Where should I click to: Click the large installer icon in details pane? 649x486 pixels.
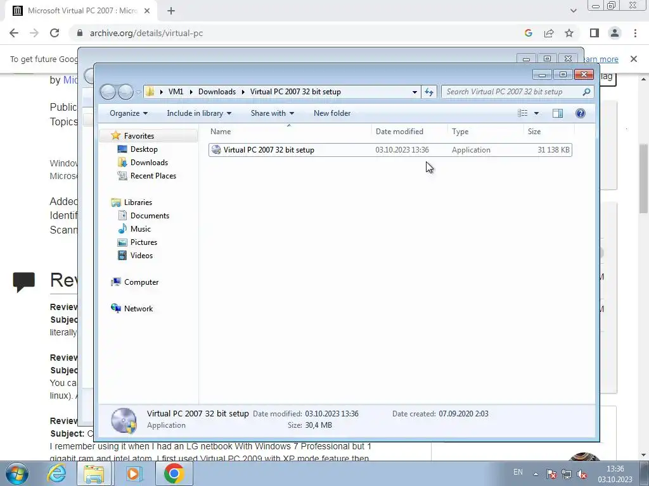[124, 421]
